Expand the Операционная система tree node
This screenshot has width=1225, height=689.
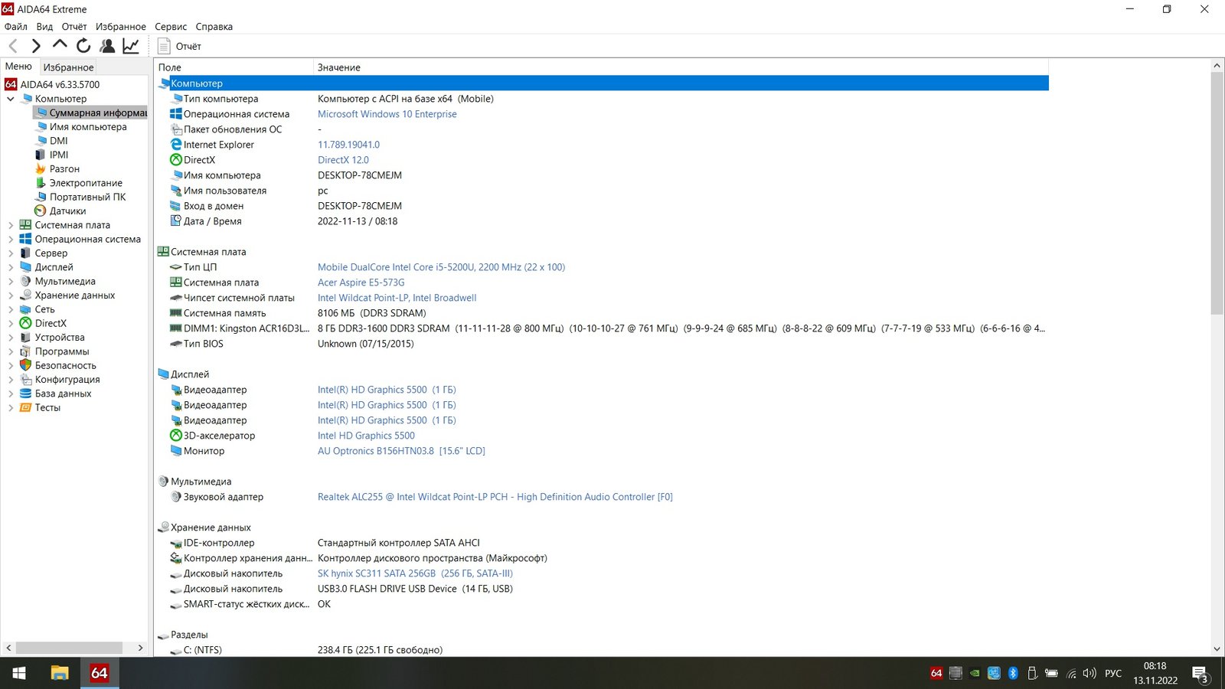11,239
